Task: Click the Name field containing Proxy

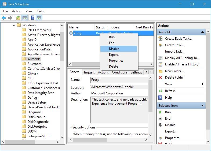Action: 119,80
